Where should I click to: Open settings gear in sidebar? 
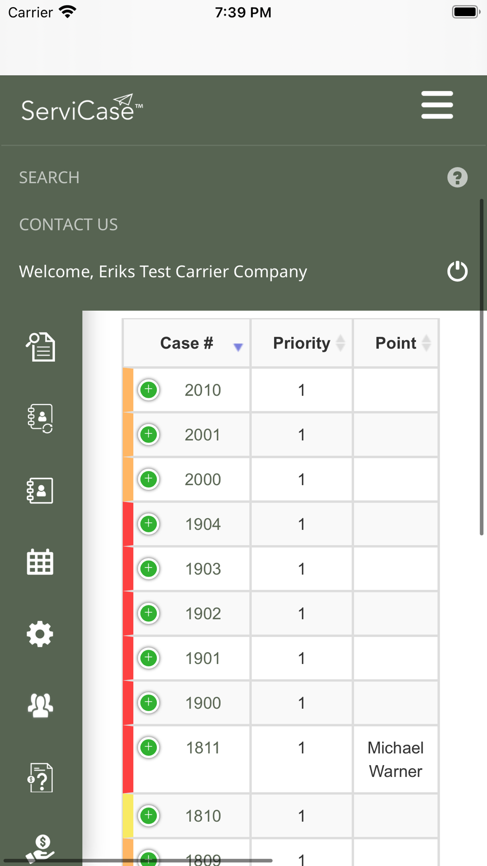coord(40,634)
